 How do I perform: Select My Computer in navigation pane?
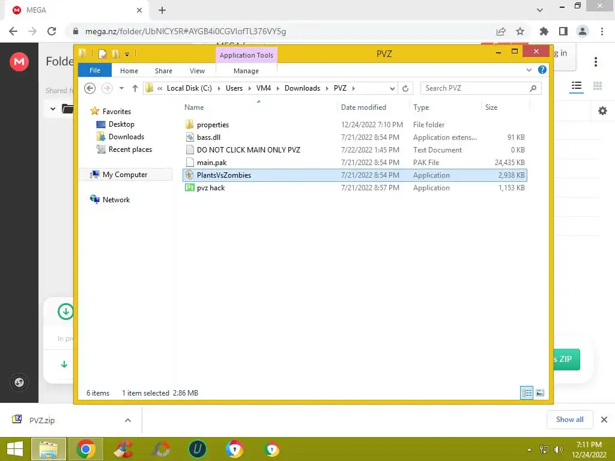[x=125, y=175]
